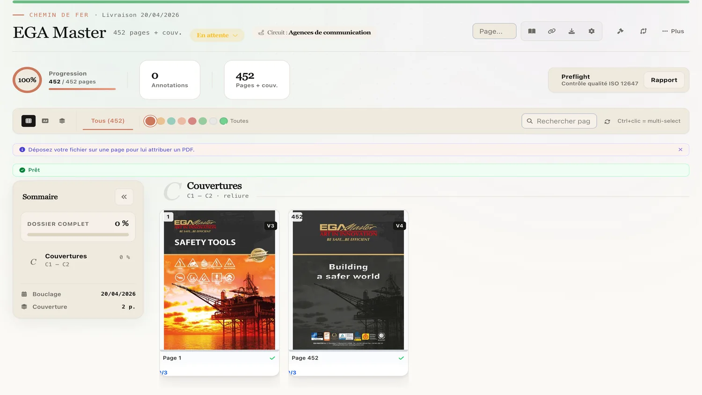Image resolution: width=702 pixels, height=395 pixels.
Task: Select the grid view icon
Action: pyautogui.click(x=29, y=121)
